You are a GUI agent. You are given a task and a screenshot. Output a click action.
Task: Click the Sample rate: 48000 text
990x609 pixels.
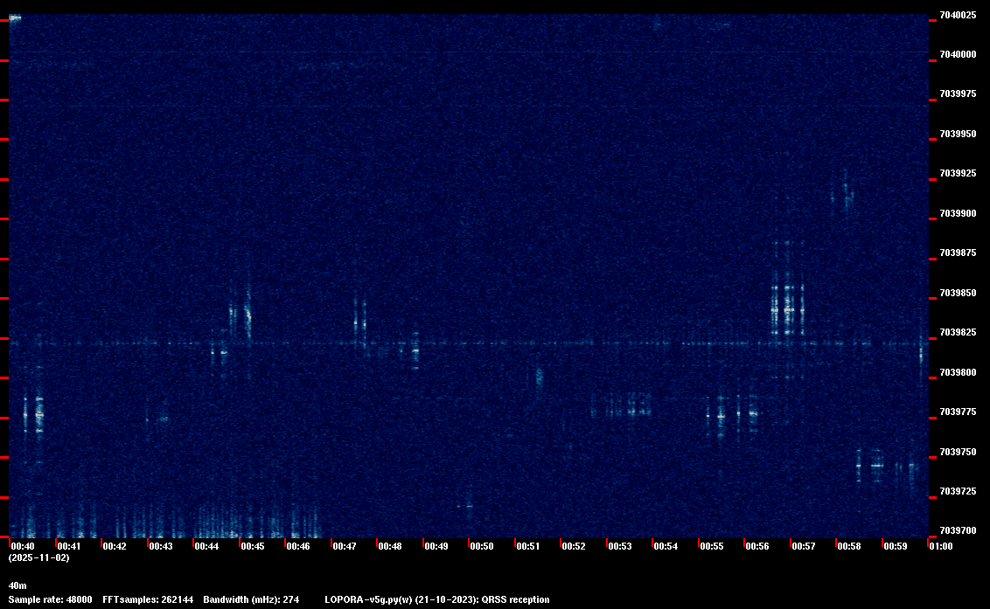(x=50, y=599)
